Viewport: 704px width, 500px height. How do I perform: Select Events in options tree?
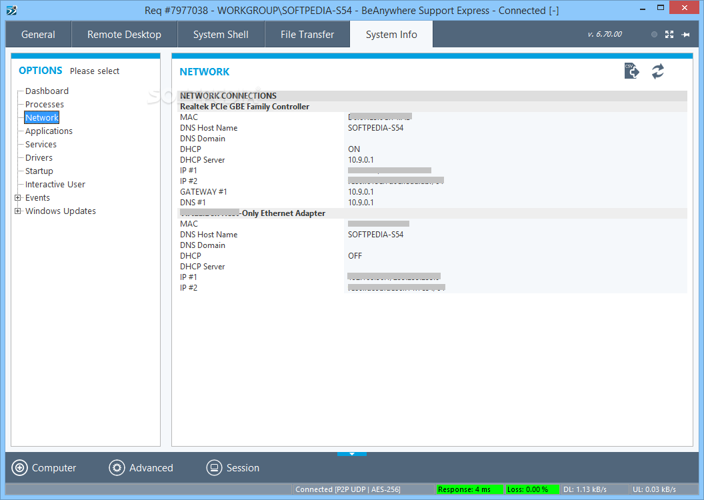coord(37,197)
